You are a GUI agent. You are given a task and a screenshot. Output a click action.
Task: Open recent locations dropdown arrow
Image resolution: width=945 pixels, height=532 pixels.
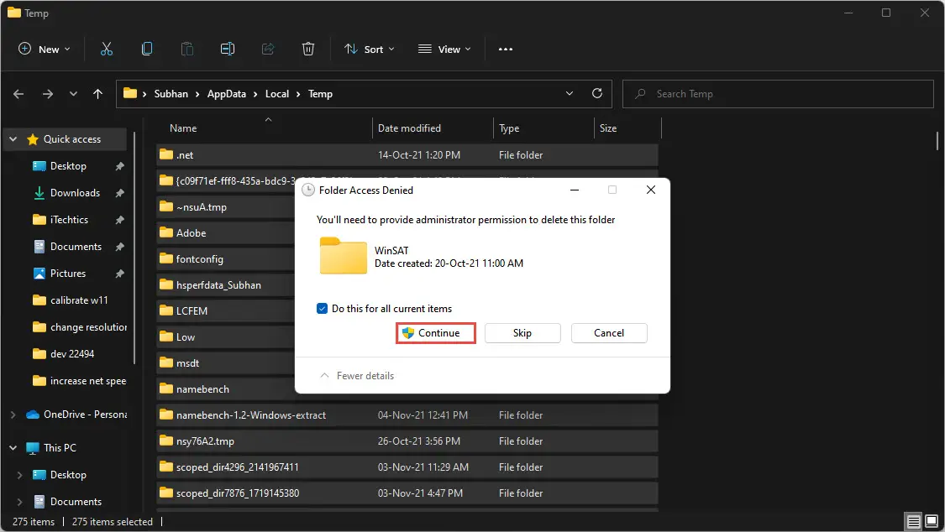73,94
